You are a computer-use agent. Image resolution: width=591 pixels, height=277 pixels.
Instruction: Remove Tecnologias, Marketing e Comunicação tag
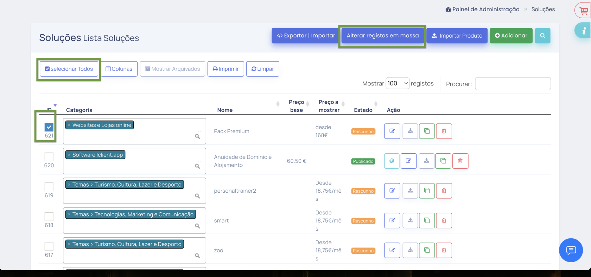[x=69, y=214]
